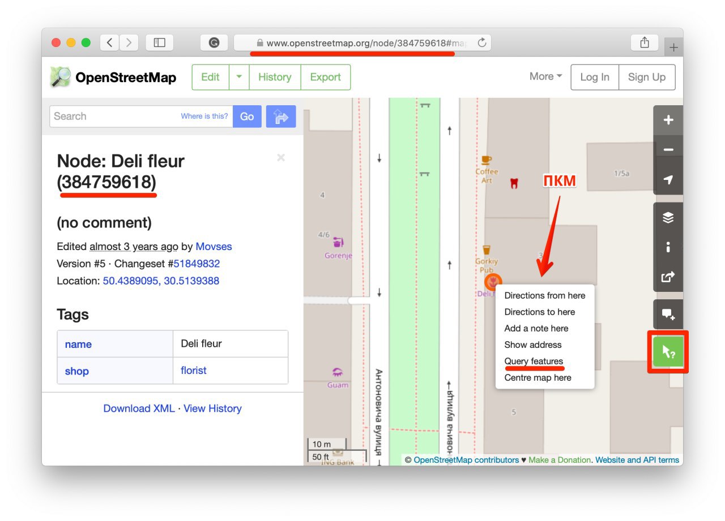Click the Deli fleur florist marker
This screenshot has width=725, height=521.
click(x=493, y=282)
